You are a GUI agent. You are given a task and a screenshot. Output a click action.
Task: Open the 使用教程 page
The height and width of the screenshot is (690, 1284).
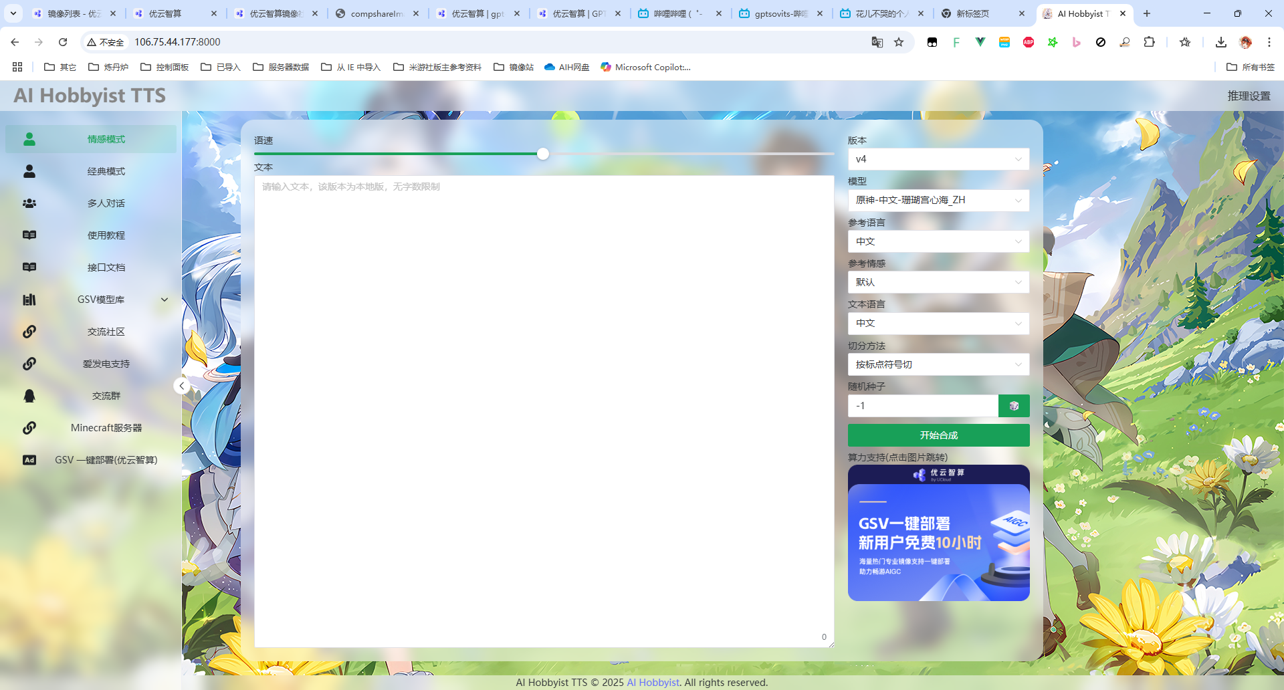click(91, 235)
